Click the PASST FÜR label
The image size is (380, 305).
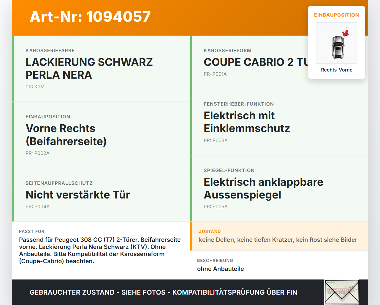click(31, 231)
